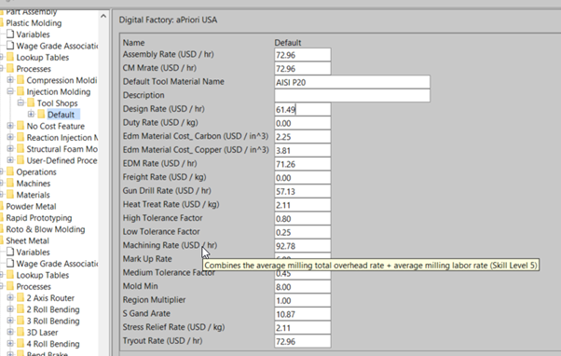Expand the No Cost Feature node

coord(10,126)
